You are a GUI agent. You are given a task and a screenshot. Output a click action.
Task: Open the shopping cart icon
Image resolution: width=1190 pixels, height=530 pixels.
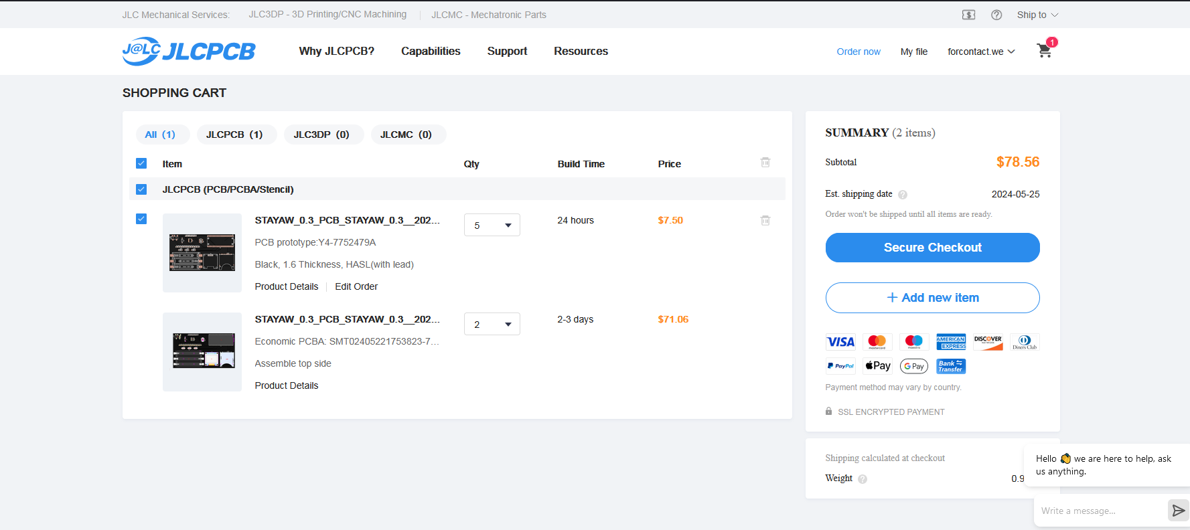tap(1044, 50)
